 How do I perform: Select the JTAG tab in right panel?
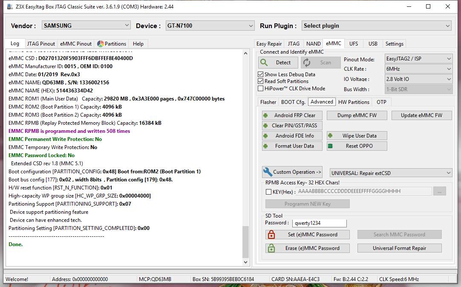click(294, 44)
